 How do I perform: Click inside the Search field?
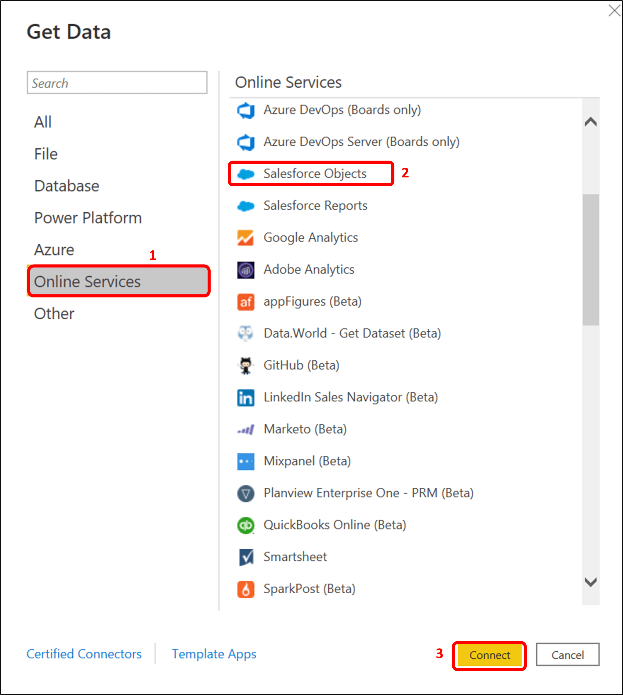point(117,82)
